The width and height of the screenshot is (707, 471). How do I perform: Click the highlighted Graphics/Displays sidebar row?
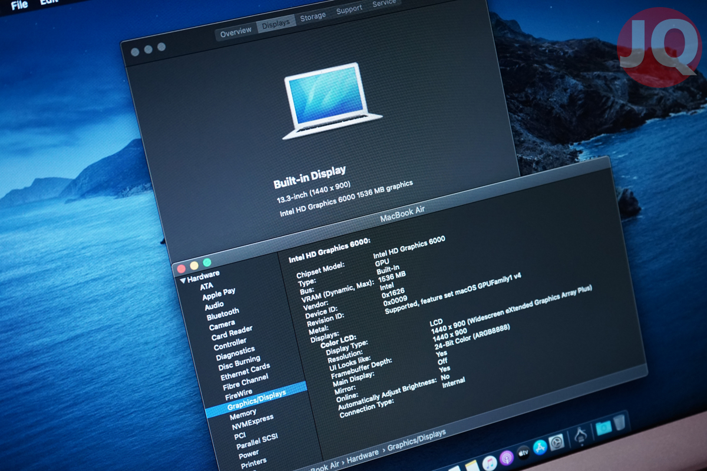click(256, 399)
